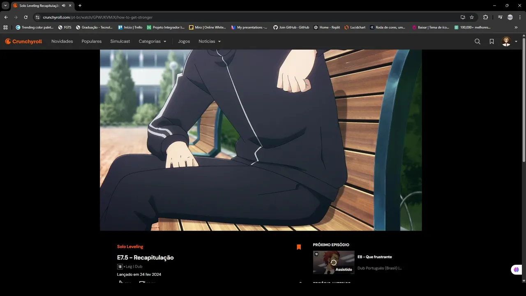Click the Dub Português (Brasil) text
526x296 pixels.
click(x=380, y=268)
